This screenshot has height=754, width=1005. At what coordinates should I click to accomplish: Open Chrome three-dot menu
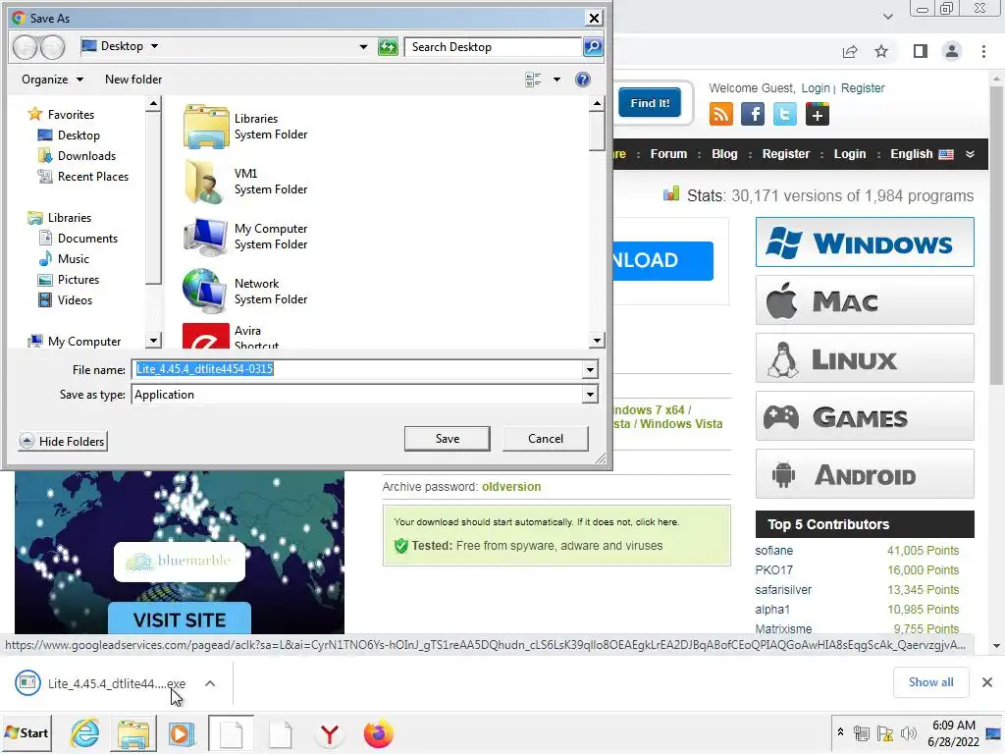[983, 51]
